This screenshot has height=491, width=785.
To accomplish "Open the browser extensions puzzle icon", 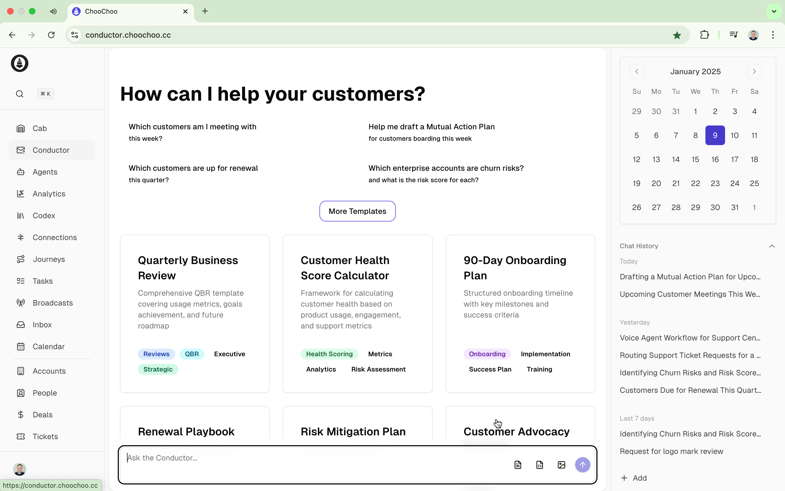I will pyautogui.click(x=704, y=35).
